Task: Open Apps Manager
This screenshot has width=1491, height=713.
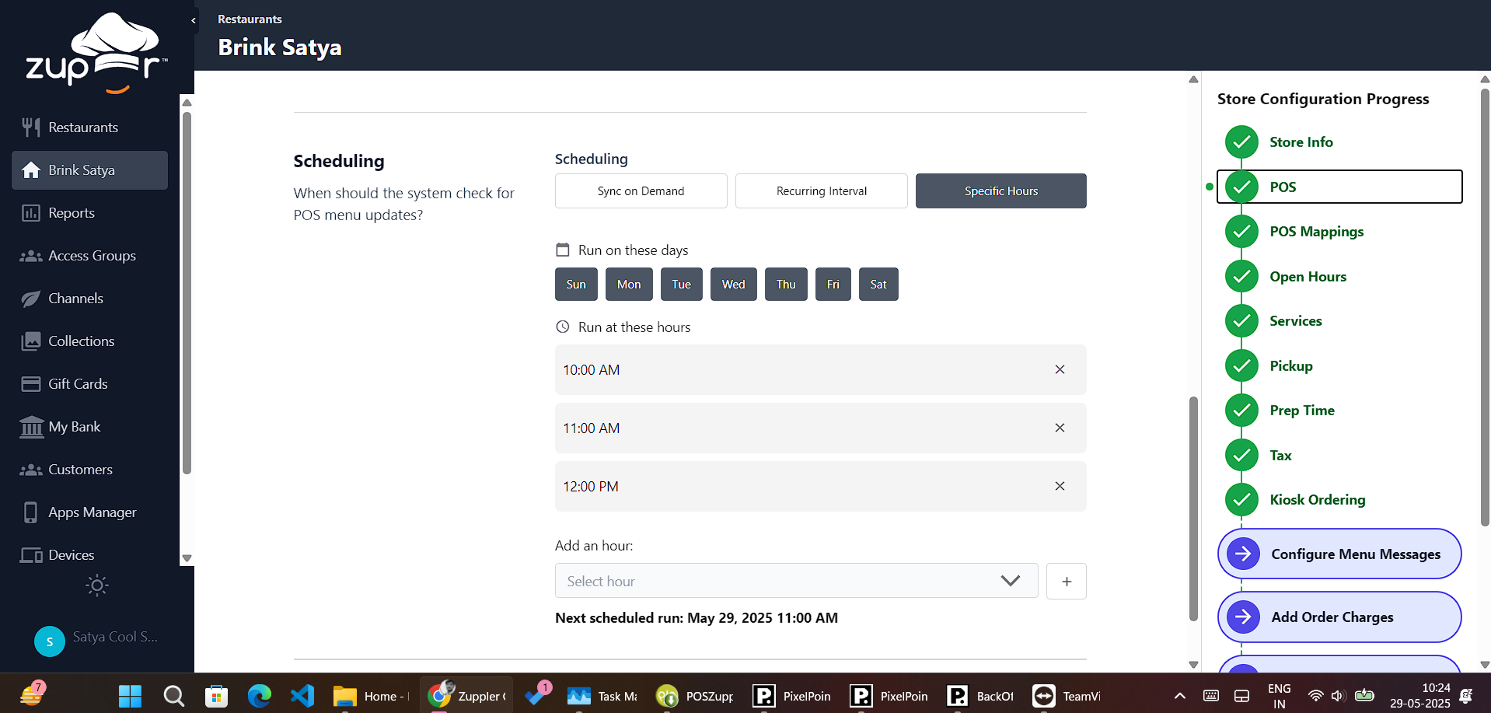Action: (x=89, y=512)
